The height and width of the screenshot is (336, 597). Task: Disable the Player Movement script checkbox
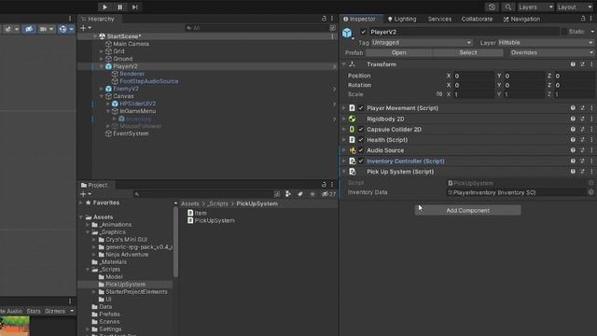click(361, 108)
